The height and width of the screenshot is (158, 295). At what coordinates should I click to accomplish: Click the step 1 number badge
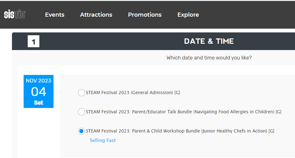(x=33, y=42)
